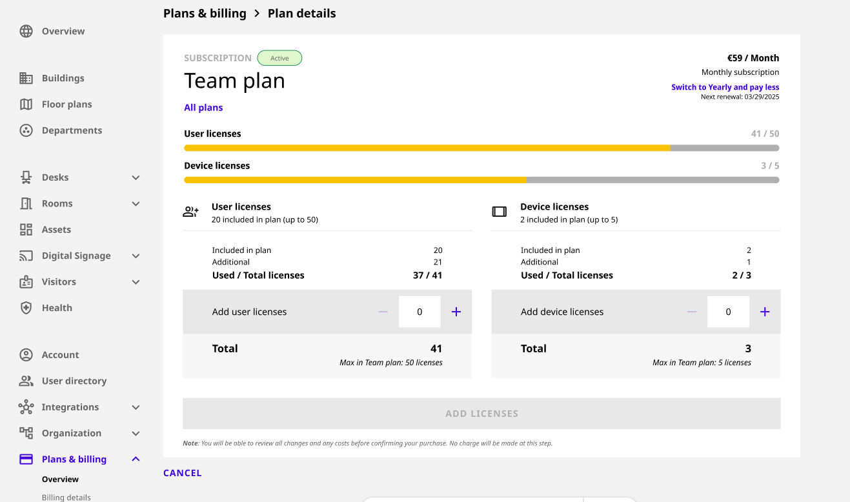Open the Overview globe icon
The height and width of the screenshot is (502, 850).
[x=26, y=31]
